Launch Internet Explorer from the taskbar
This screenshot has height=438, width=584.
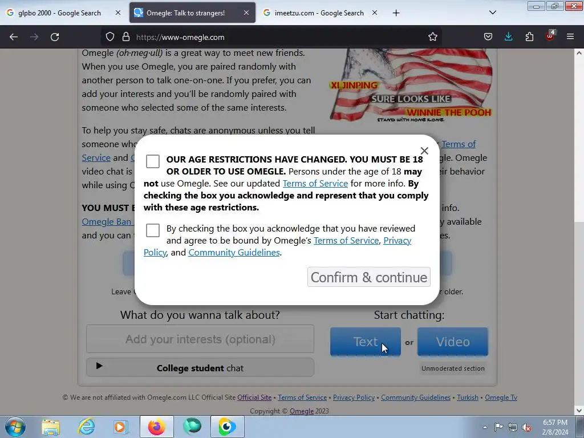point(87,427)
